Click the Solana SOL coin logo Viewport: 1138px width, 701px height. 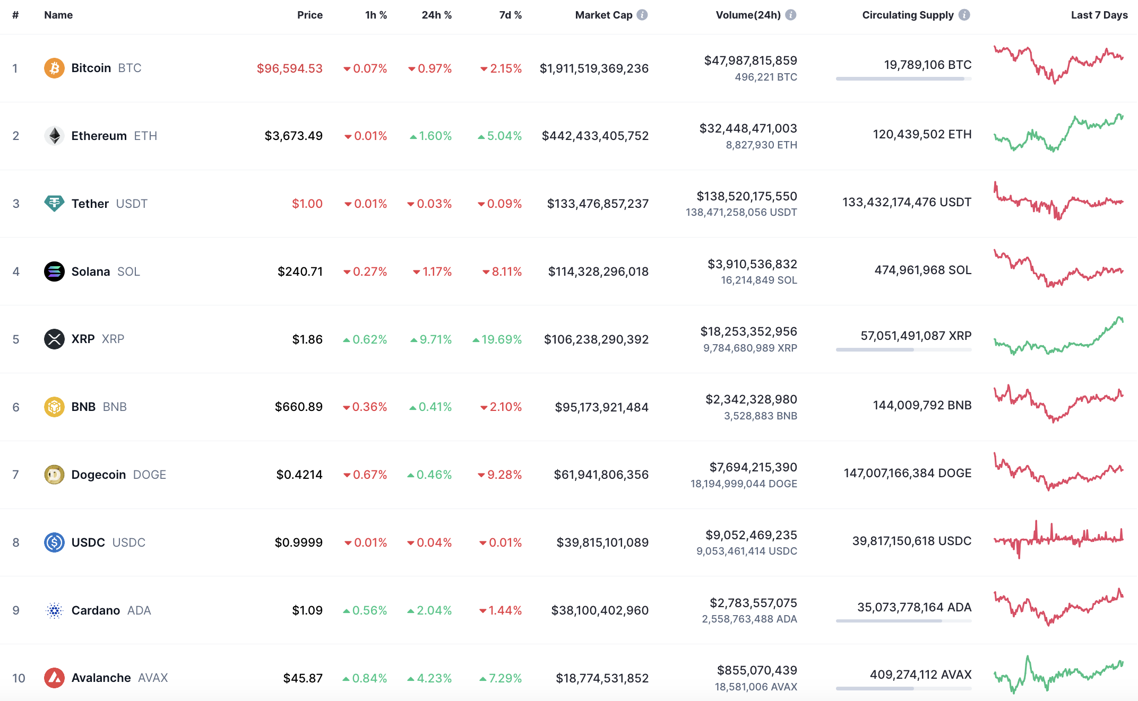54,271
